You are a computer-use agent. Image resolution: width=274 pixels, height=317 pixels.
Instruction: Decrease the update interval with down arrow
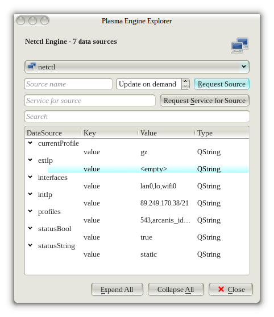[x=185, y=87]
